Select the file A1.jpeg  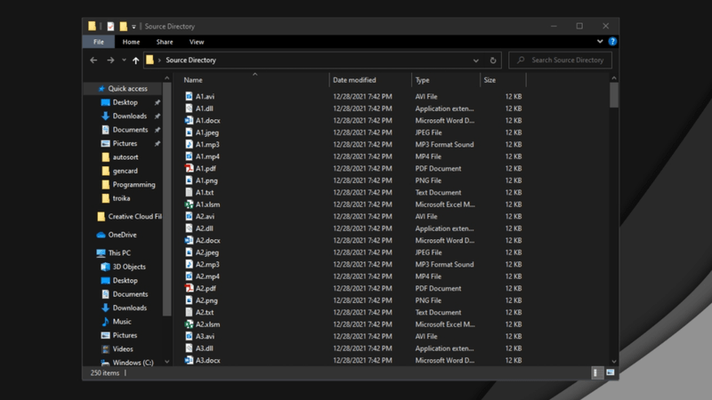point(207,132)
